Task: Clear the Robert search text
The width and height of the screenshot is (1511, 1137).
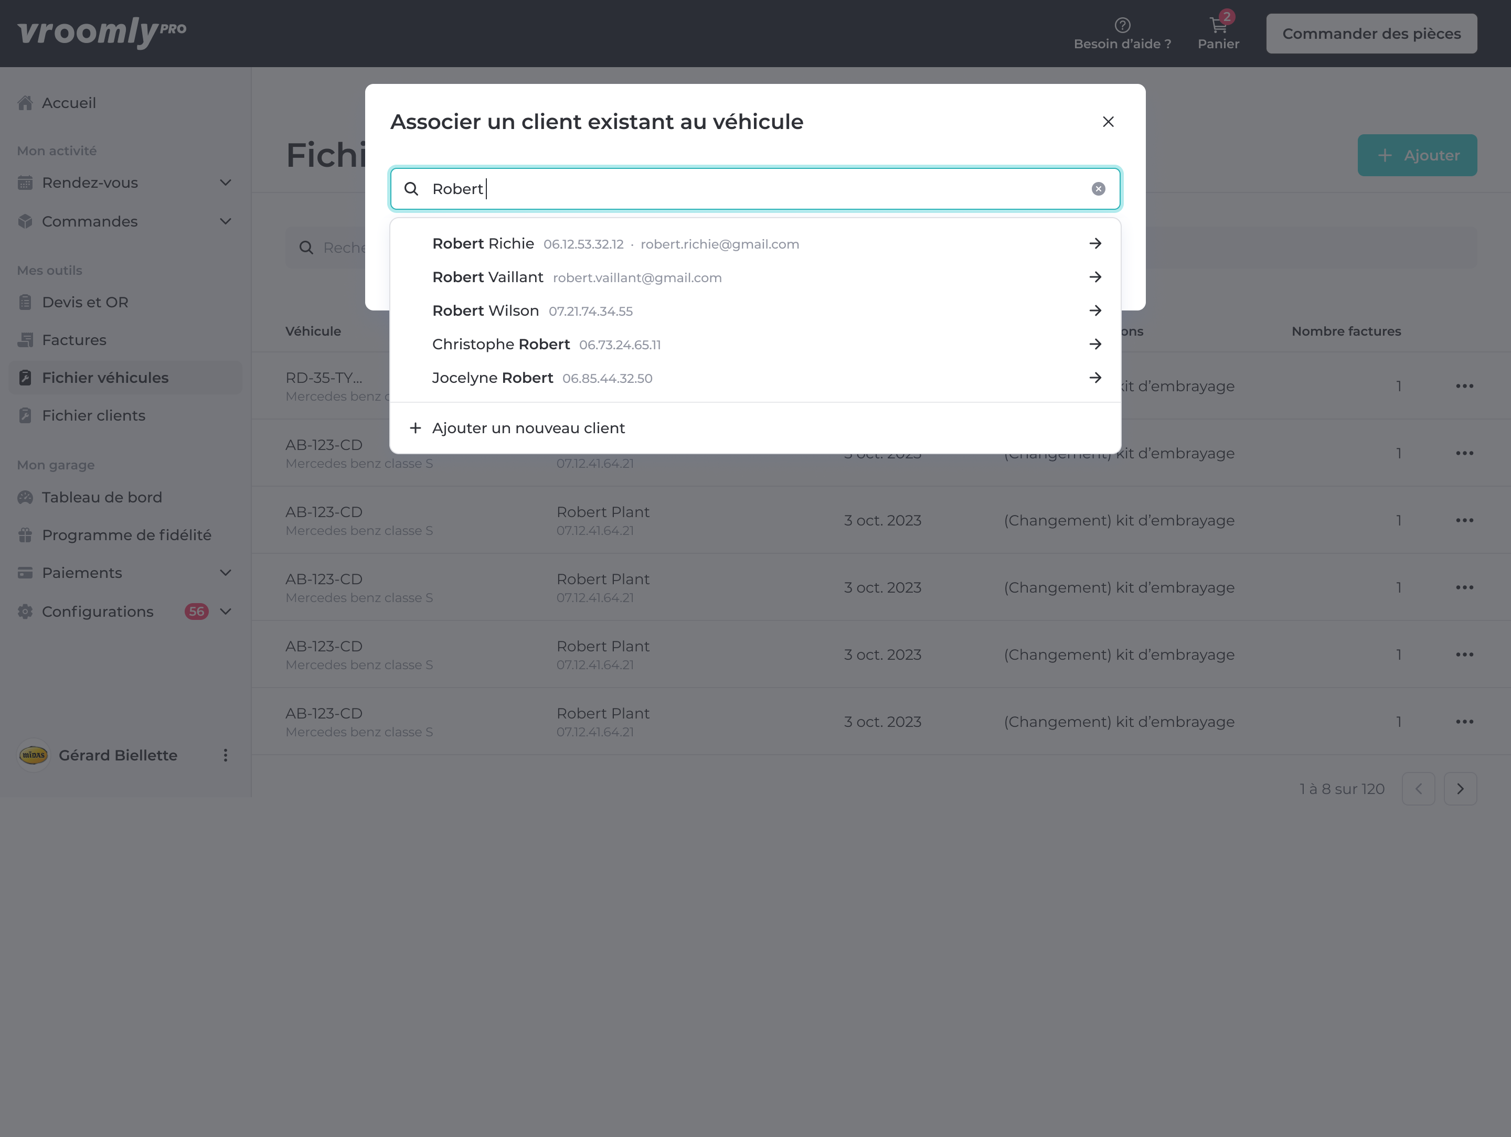Action: coord(1098,189)
